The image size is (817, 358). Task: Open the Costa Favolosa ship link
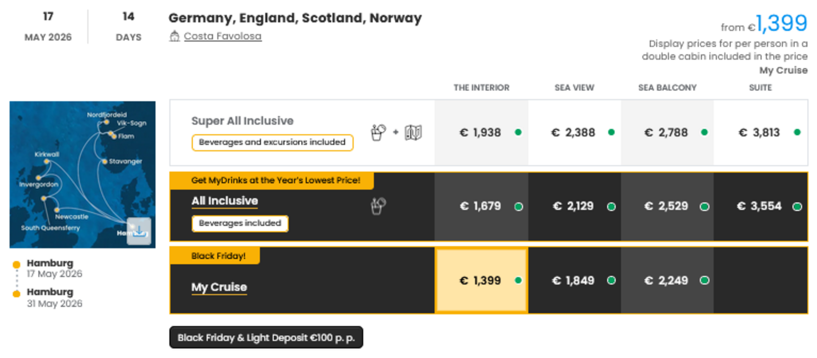pyautogui.click(x=222, y=36)
